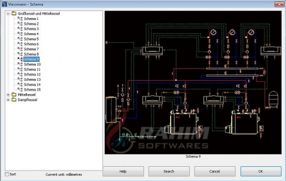Select the Schema 1 label
Image resolution: width=286 pixels, height=181 pixels.
point(31,18)
